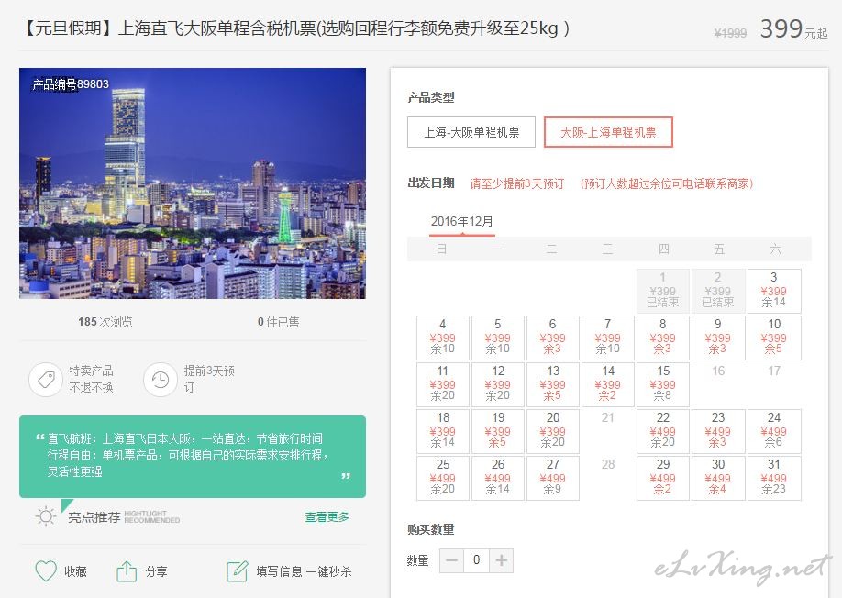The height and width of the screenshot is (598, 842).
Task: Click the price tag special-offer icon
Action: tap(46, 380)
